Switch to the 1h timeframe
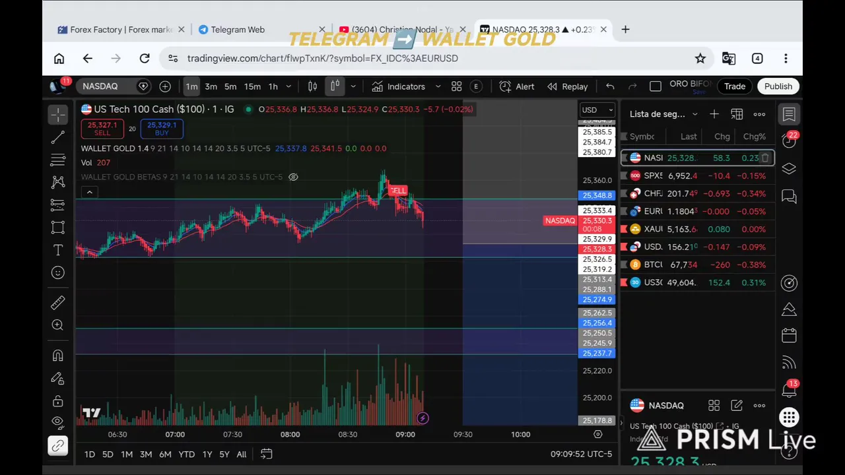This screenshot has height=475, width=845. coord(273,86)
